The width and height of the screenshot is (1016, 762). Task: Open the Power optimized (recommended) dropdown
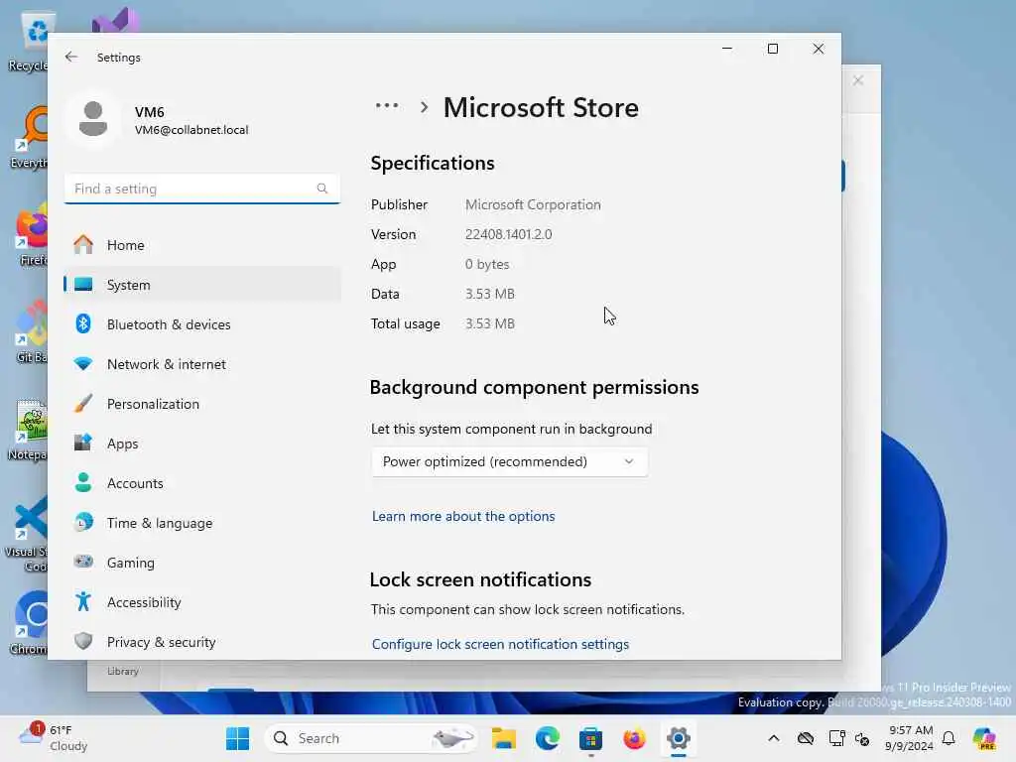click(x=509, y=461)
